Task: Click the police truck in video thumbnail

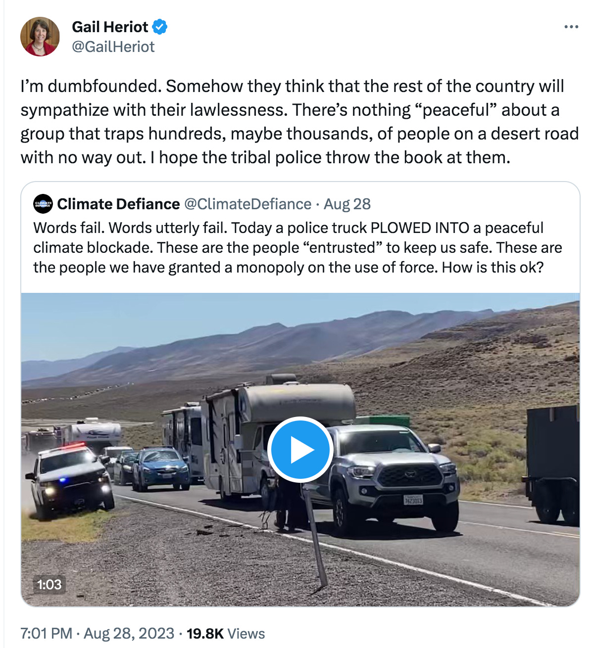Action: [70, 479]
